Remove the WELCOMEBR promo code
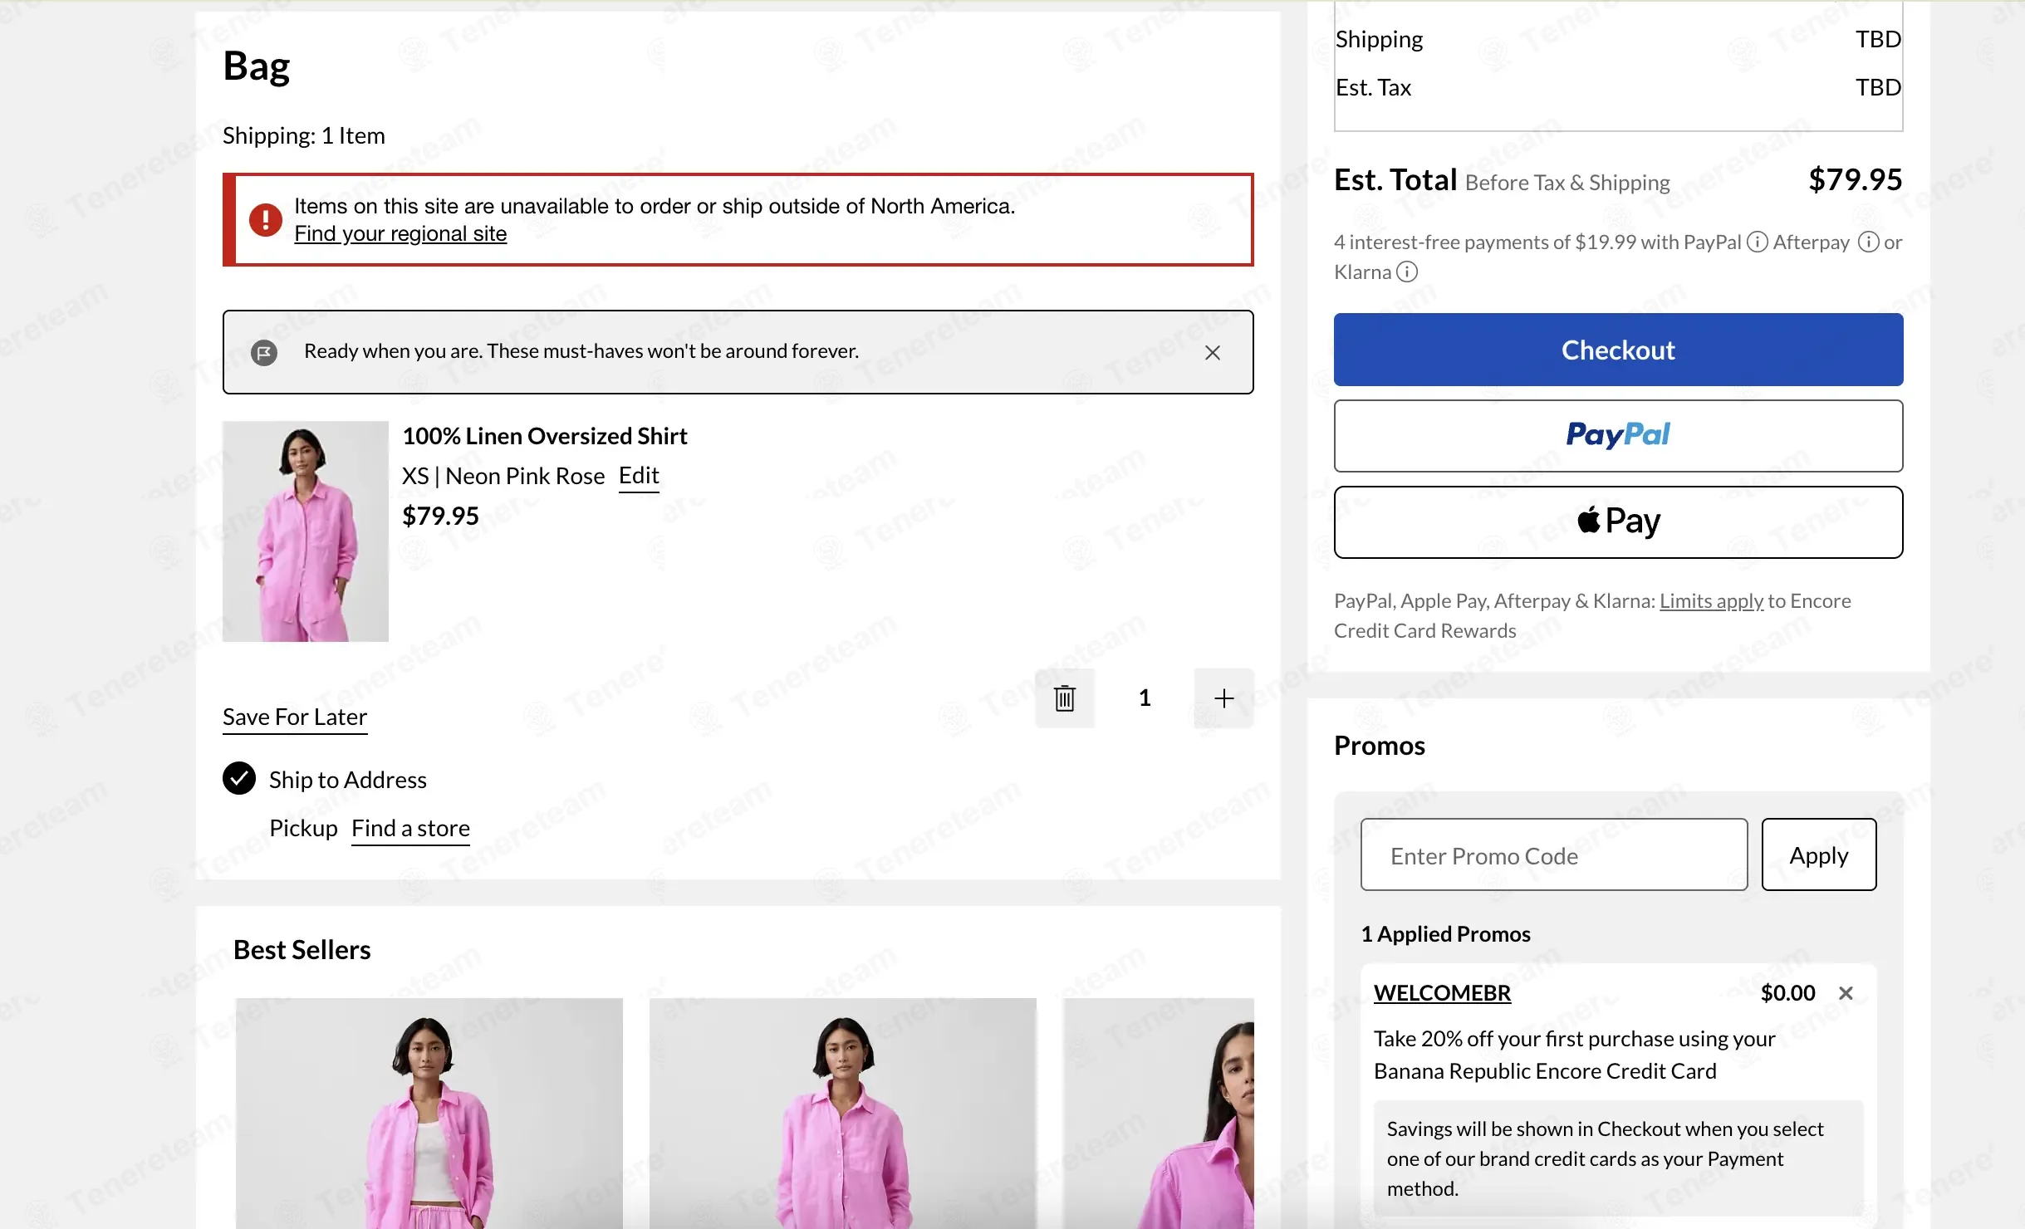This screenshot has height=1229, width=2025. pos(1846,993)
